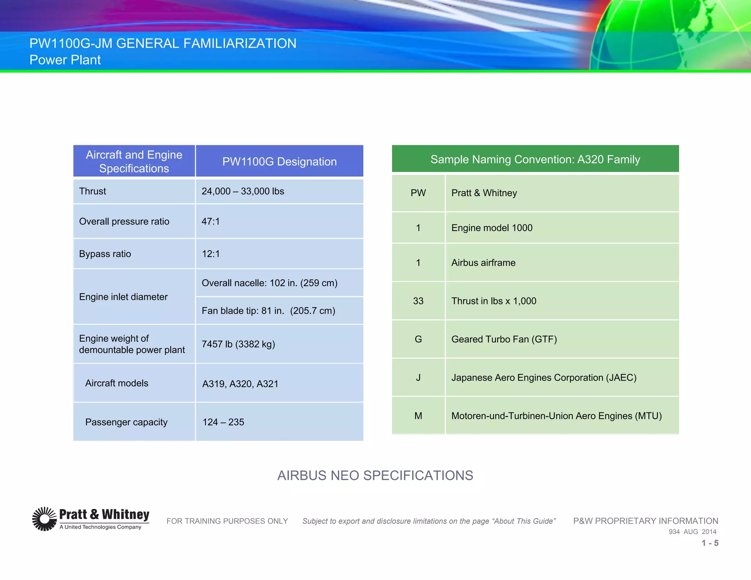Image resolution: width=751 pixels, height=580 pixels.
Task: Click the A319, A320, A321 aircraft models cell
Action: tap(241, 383)
